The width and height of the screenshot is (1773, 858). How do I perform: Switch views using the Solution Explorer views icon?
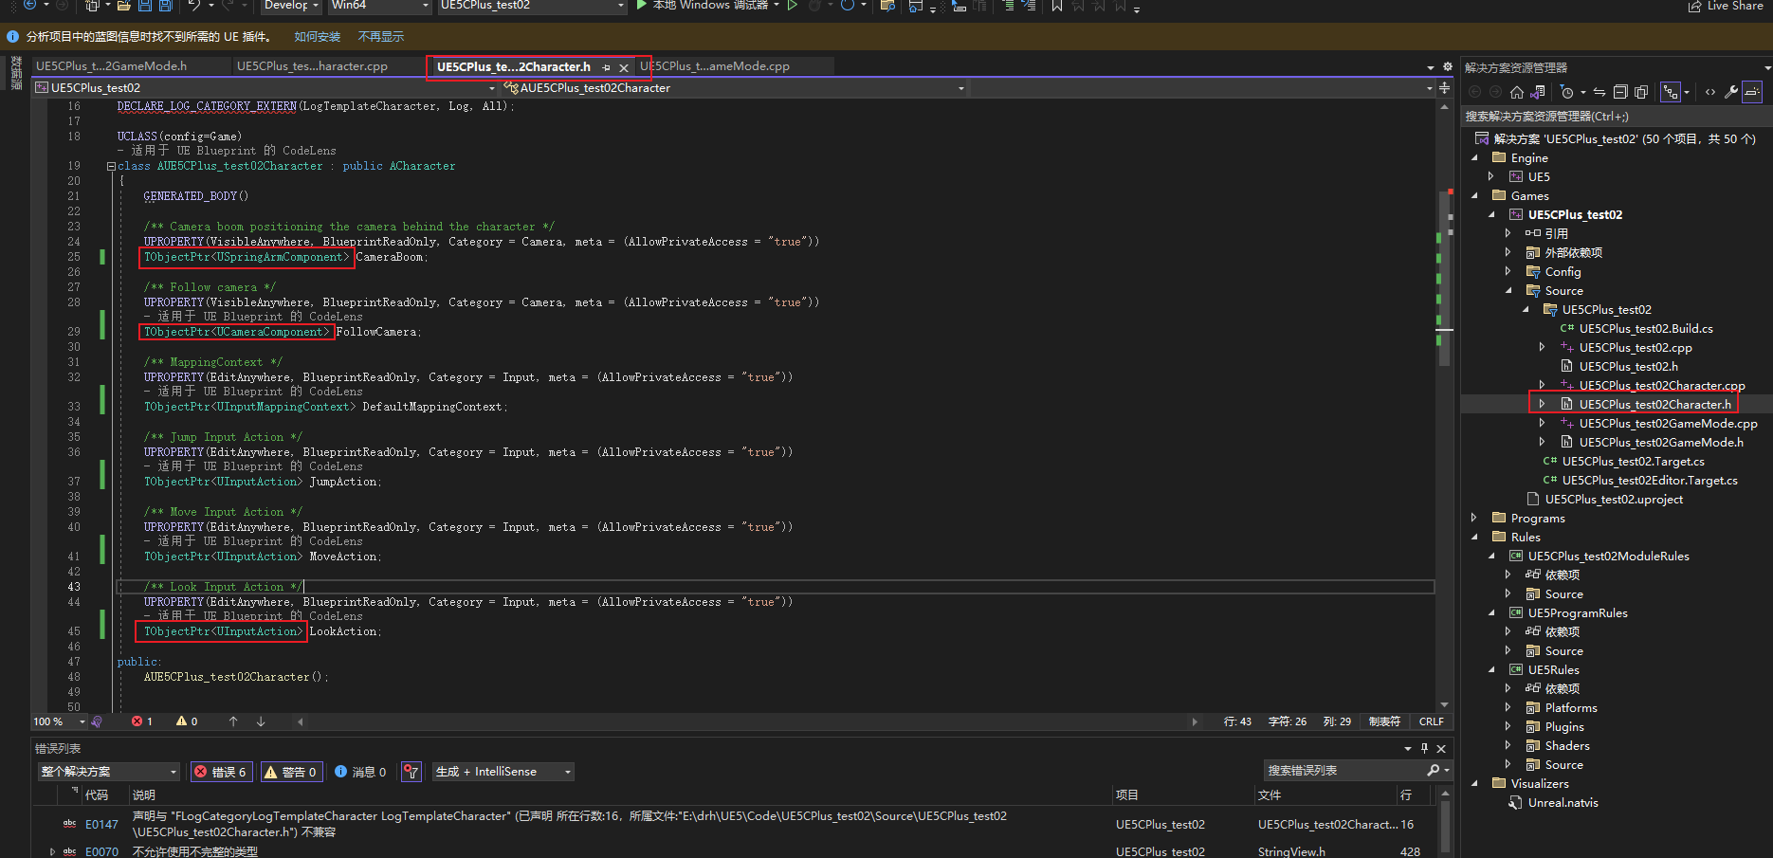point(1538,92)
